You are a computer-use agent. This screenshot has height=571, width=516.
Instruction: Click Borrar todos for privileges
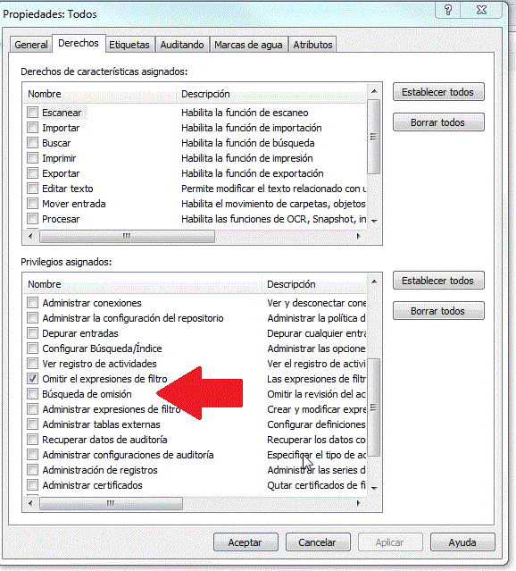point(438,311)
